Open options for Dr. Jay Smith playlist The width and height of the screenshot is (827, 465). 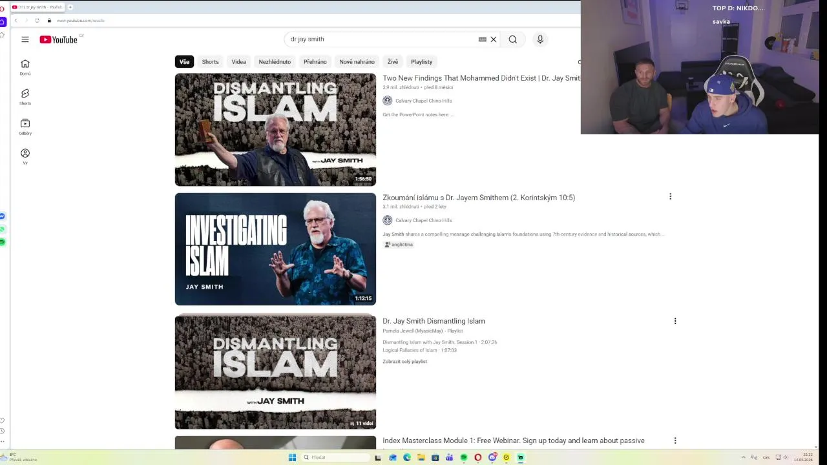click(675, 321)
